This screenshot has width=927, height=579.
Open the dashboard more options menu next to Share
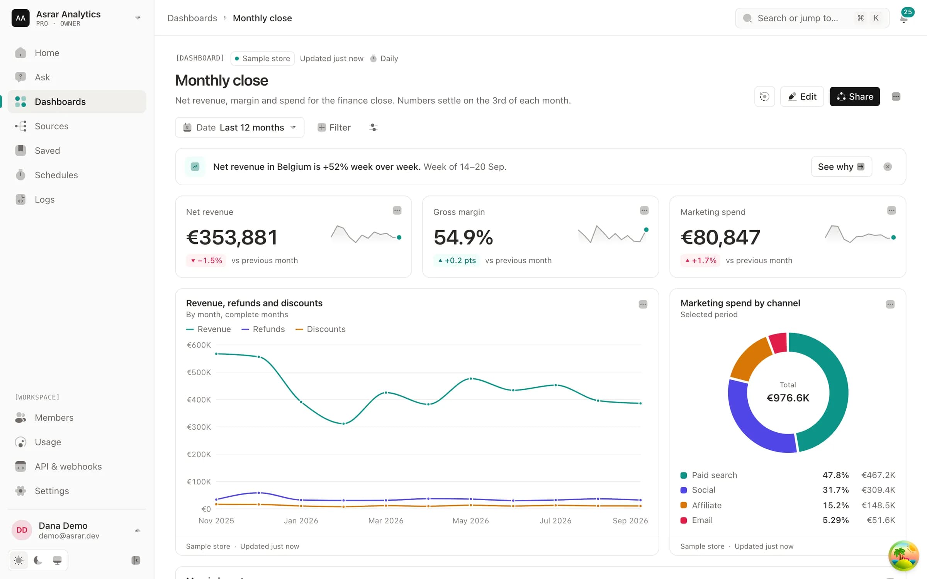pyautogui.click(x=896, y=96)
